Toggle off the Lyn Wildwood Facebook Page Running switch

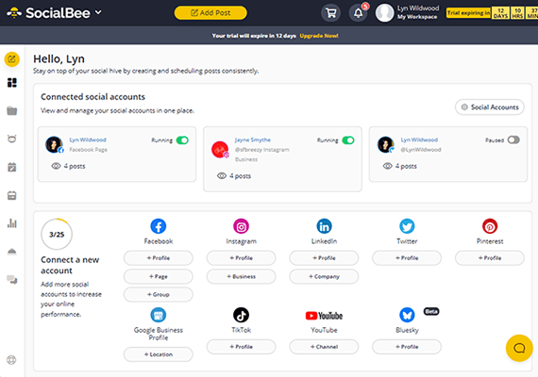coord(182,140)
